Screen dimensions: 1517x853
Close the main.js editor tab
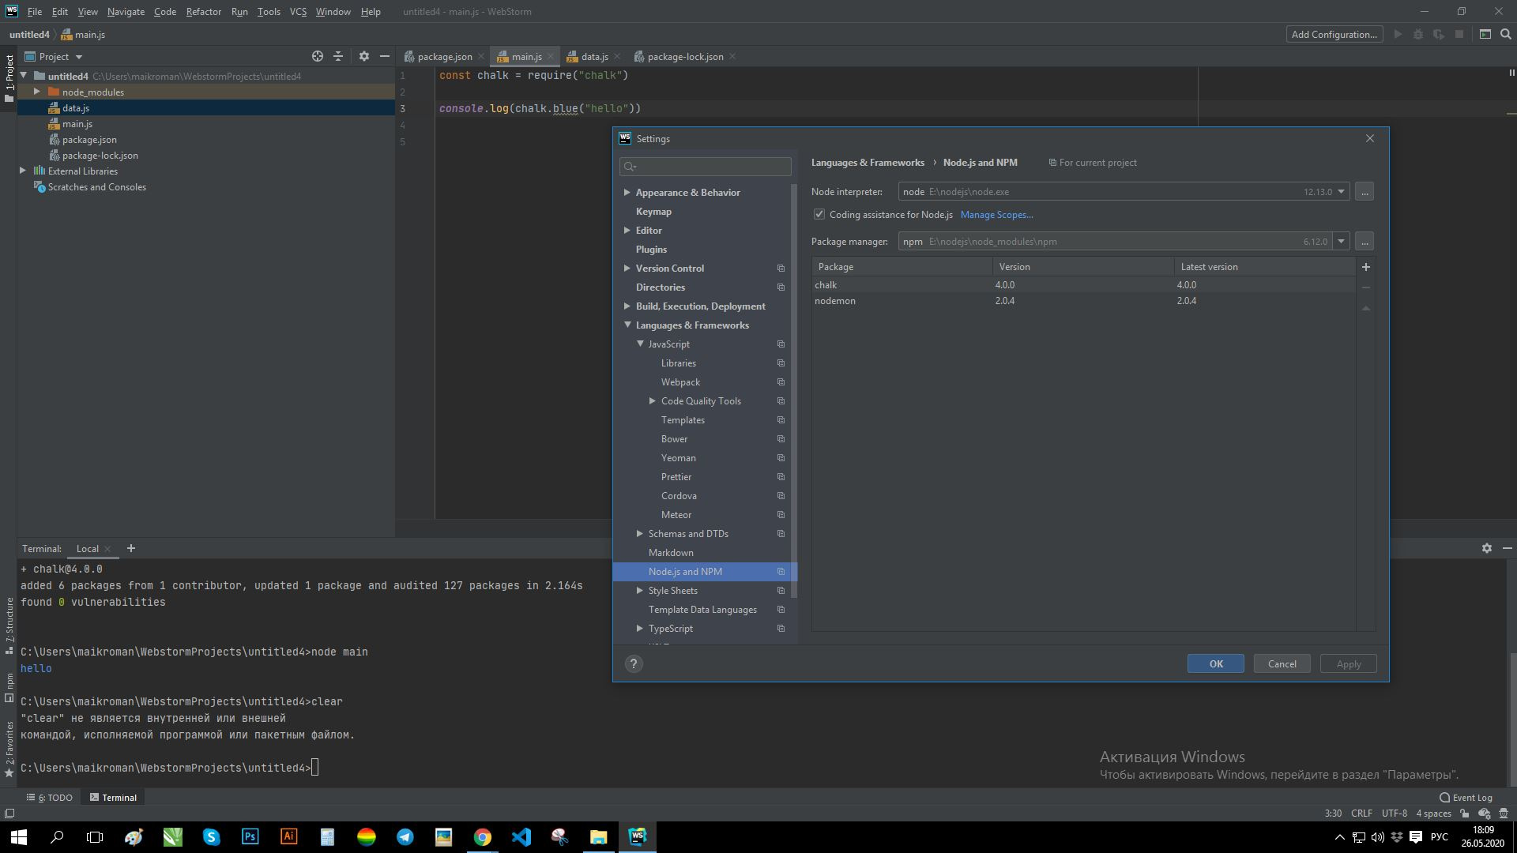[551, 57]
